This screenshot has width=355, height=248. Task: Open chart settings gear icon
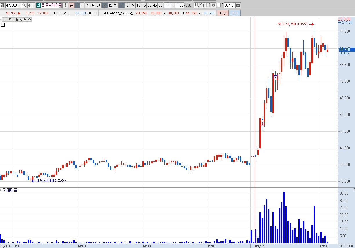coord(213,5)
